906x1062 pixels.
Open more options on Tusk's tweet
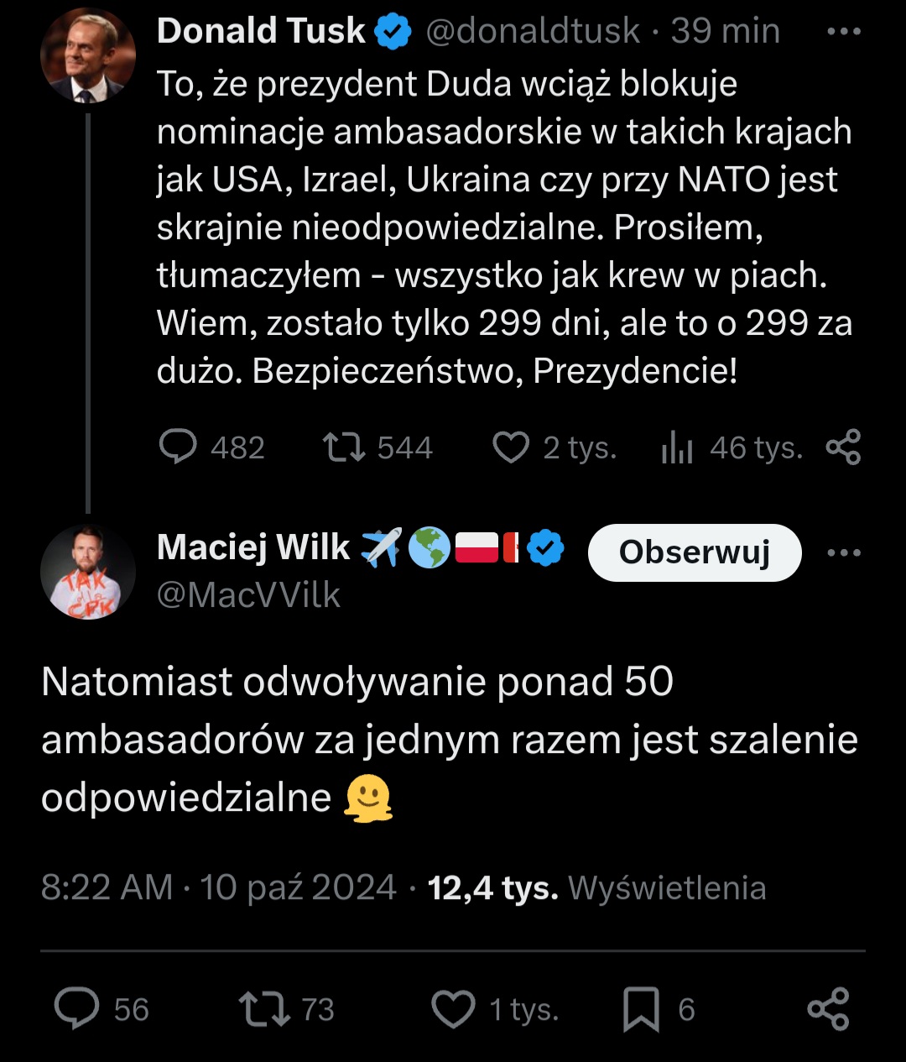tap(843, 32)
